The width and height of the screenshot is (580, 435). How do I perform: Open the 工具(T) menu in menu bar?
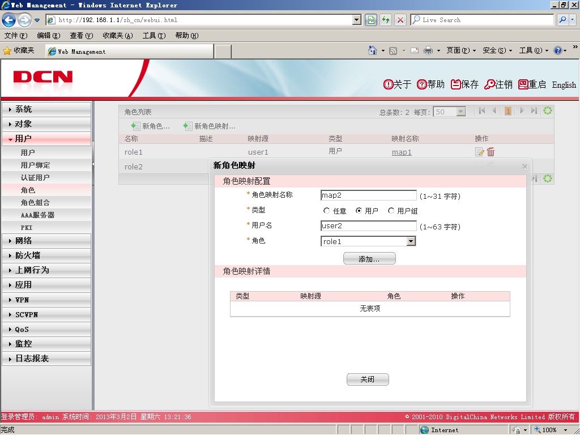tap(154, 36)
